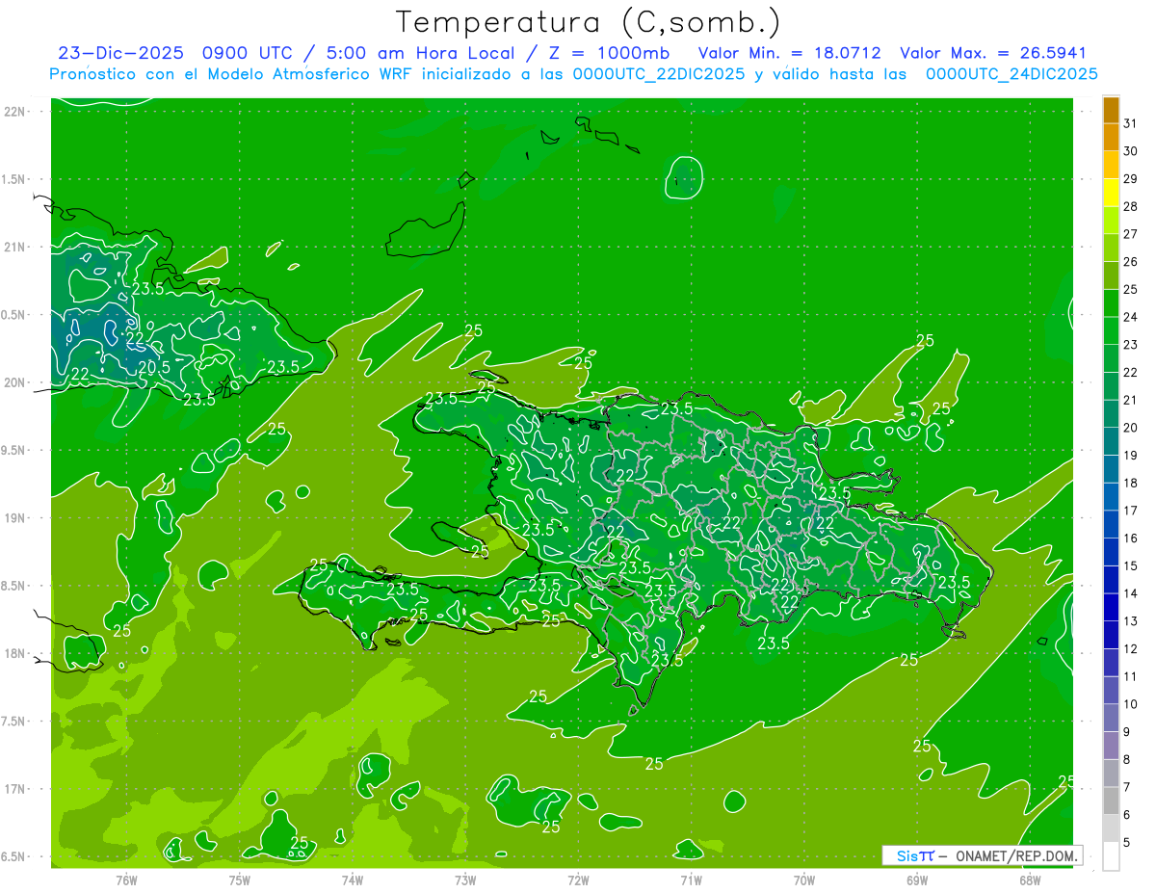
Task: Click the 18N latitude axis label
Action: click(x=15, y=654)
